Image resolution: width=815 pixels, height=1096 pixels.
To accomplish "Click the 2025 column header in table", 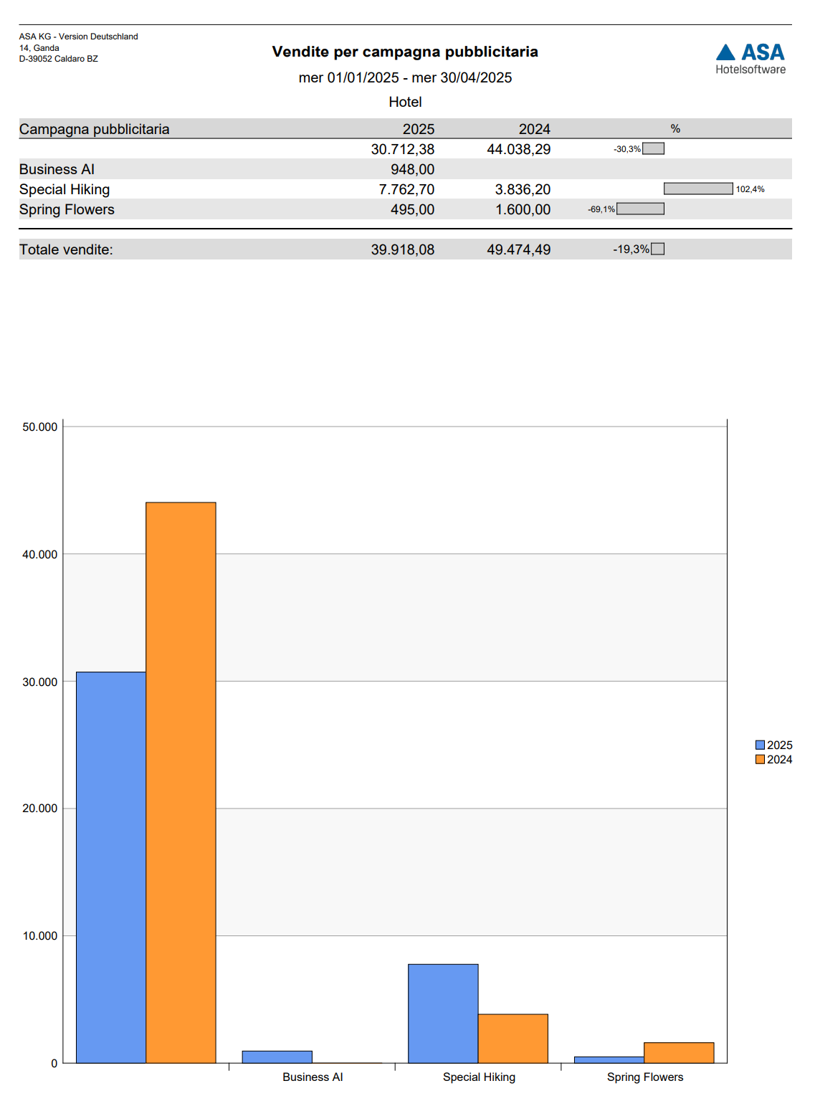I will click(x=418, y=129).
